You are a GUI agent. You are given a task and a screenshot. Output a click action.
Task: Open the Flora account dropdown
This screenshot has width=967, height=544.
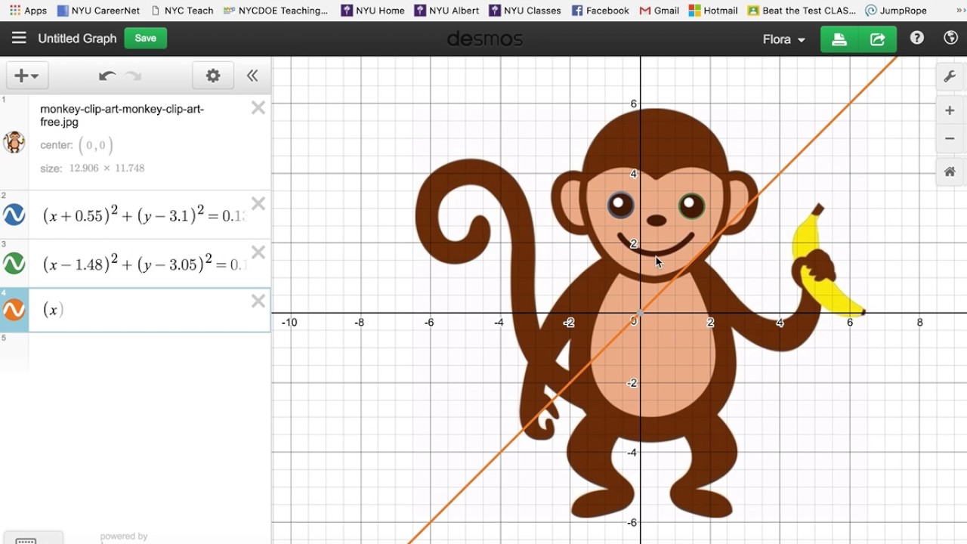coord(783,39)
